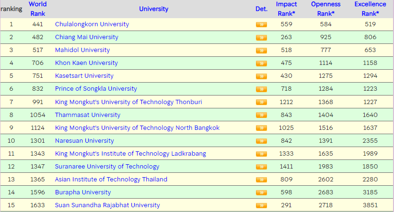
Task: Open Chulalongkorn University link
Action: 92,24
